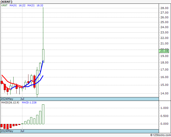171x137 pixels.
Task: Click the 2024May label on MACD timeline
Action: pos(7,131)
